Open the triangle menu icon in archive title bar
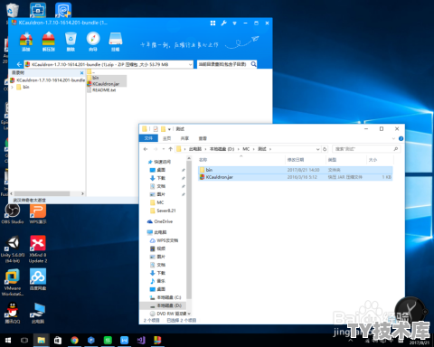 point(234,23)
